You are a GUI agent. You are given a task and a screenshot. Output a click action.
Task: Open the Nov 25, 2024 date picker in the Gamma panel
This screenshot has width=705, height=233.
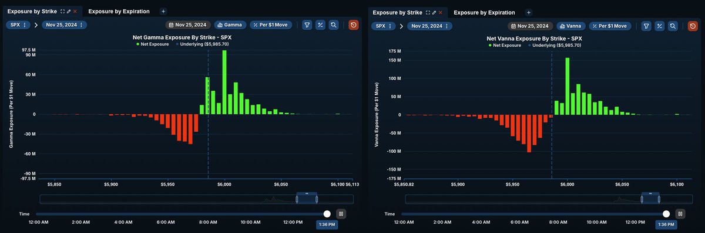tap(188, 25)
